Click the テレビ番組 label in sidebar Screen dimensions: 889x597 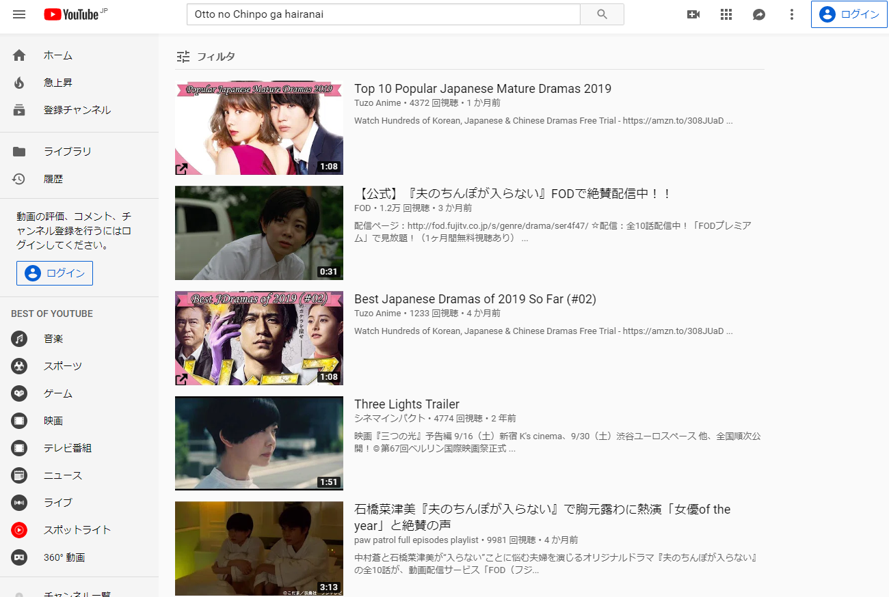tap(68, 448)
